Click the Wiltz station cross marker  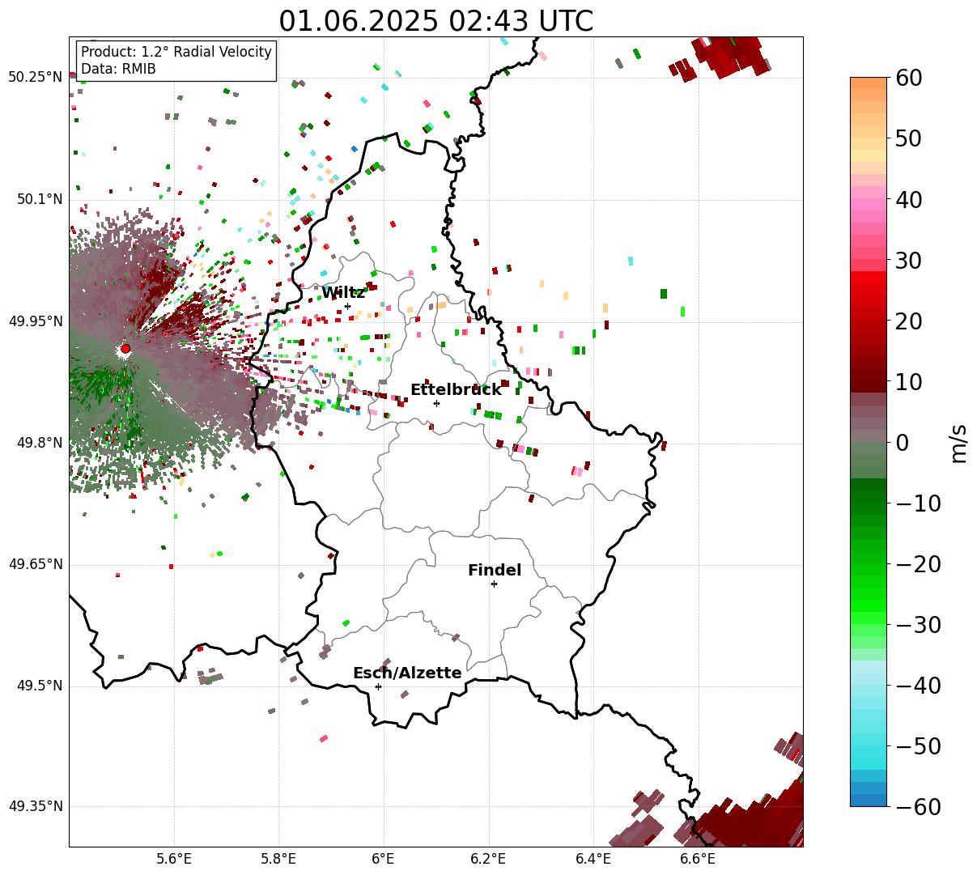[347, 306]
